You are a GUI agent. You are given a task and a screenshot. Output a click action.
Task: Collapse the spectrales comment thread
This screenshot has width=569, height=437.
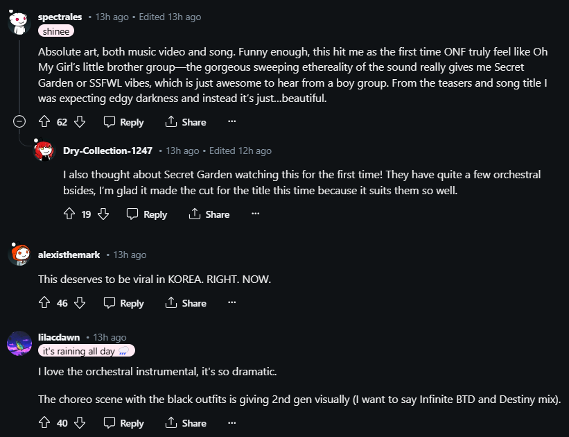click(x=20, y=121)
